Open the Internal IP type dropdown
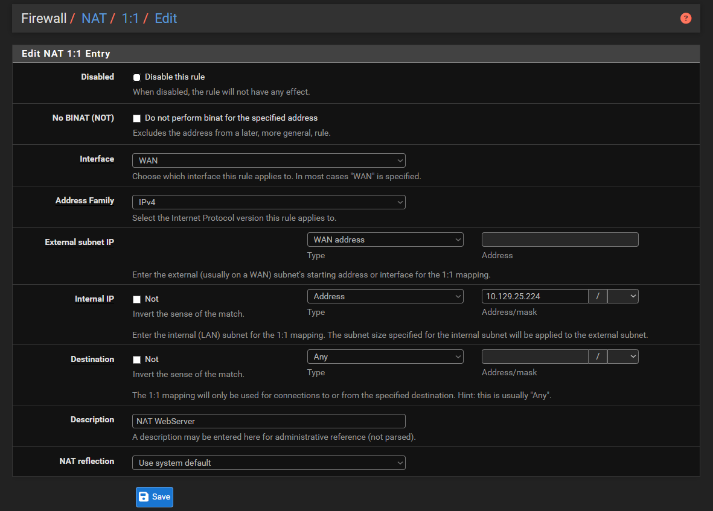The width and height of the screenshot is (713, 511). [385, 296]
